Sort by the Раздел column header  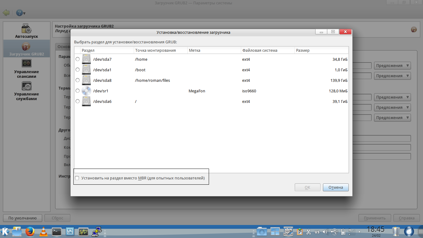(x=107, y=50)
